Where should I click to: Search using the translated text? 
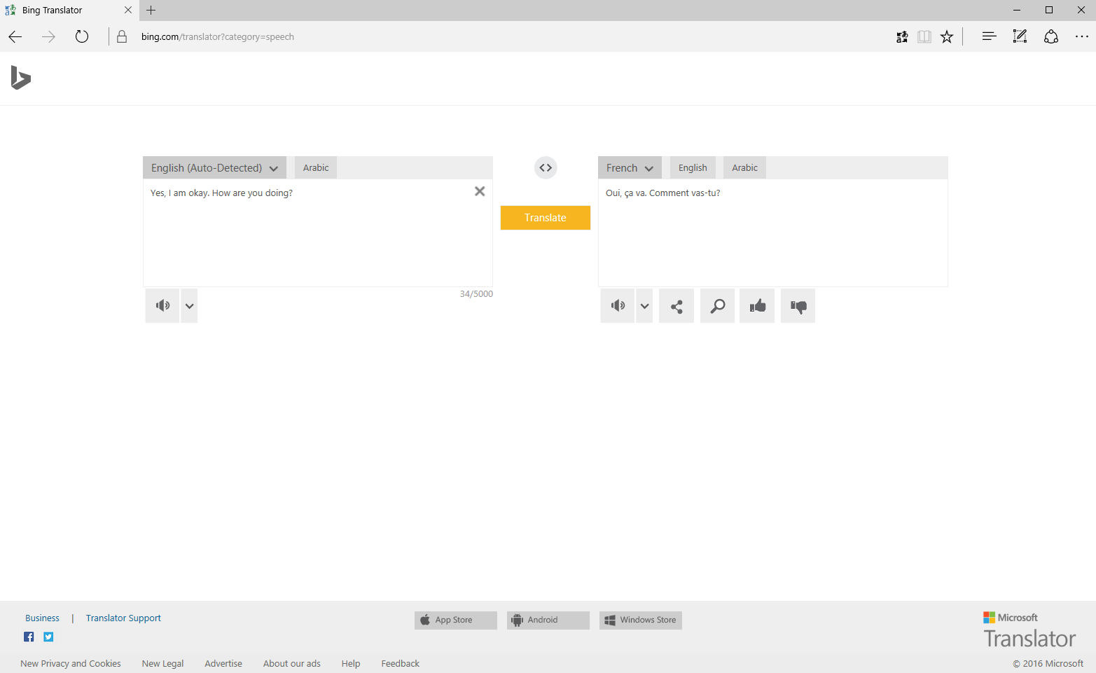tap(716, 305)
